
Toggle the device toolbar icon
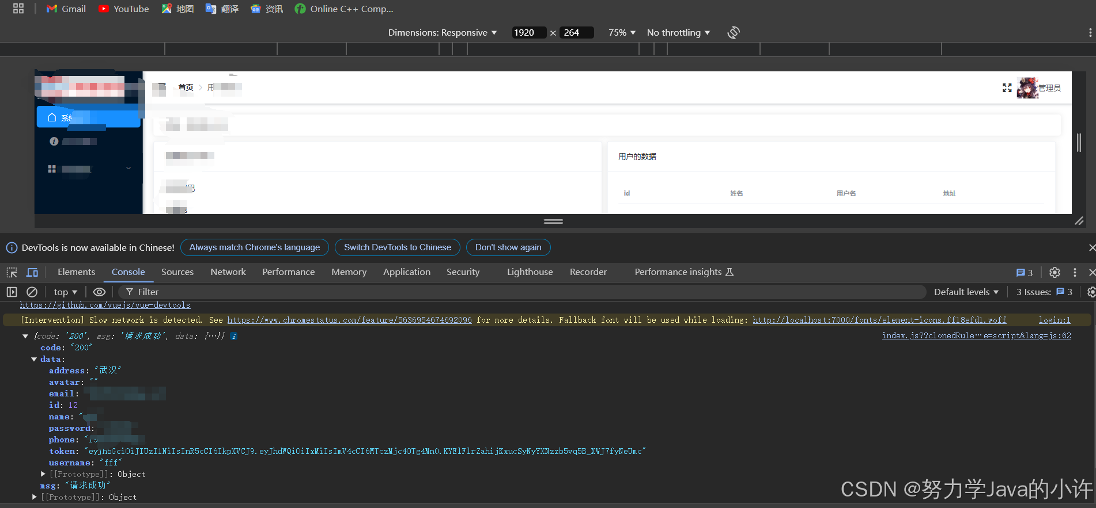[x=32, y=272]
